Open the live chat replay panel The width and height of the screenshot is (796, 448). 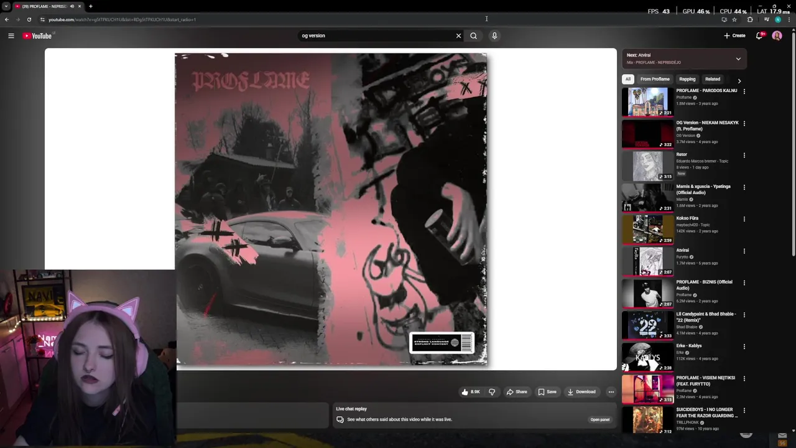599,419
